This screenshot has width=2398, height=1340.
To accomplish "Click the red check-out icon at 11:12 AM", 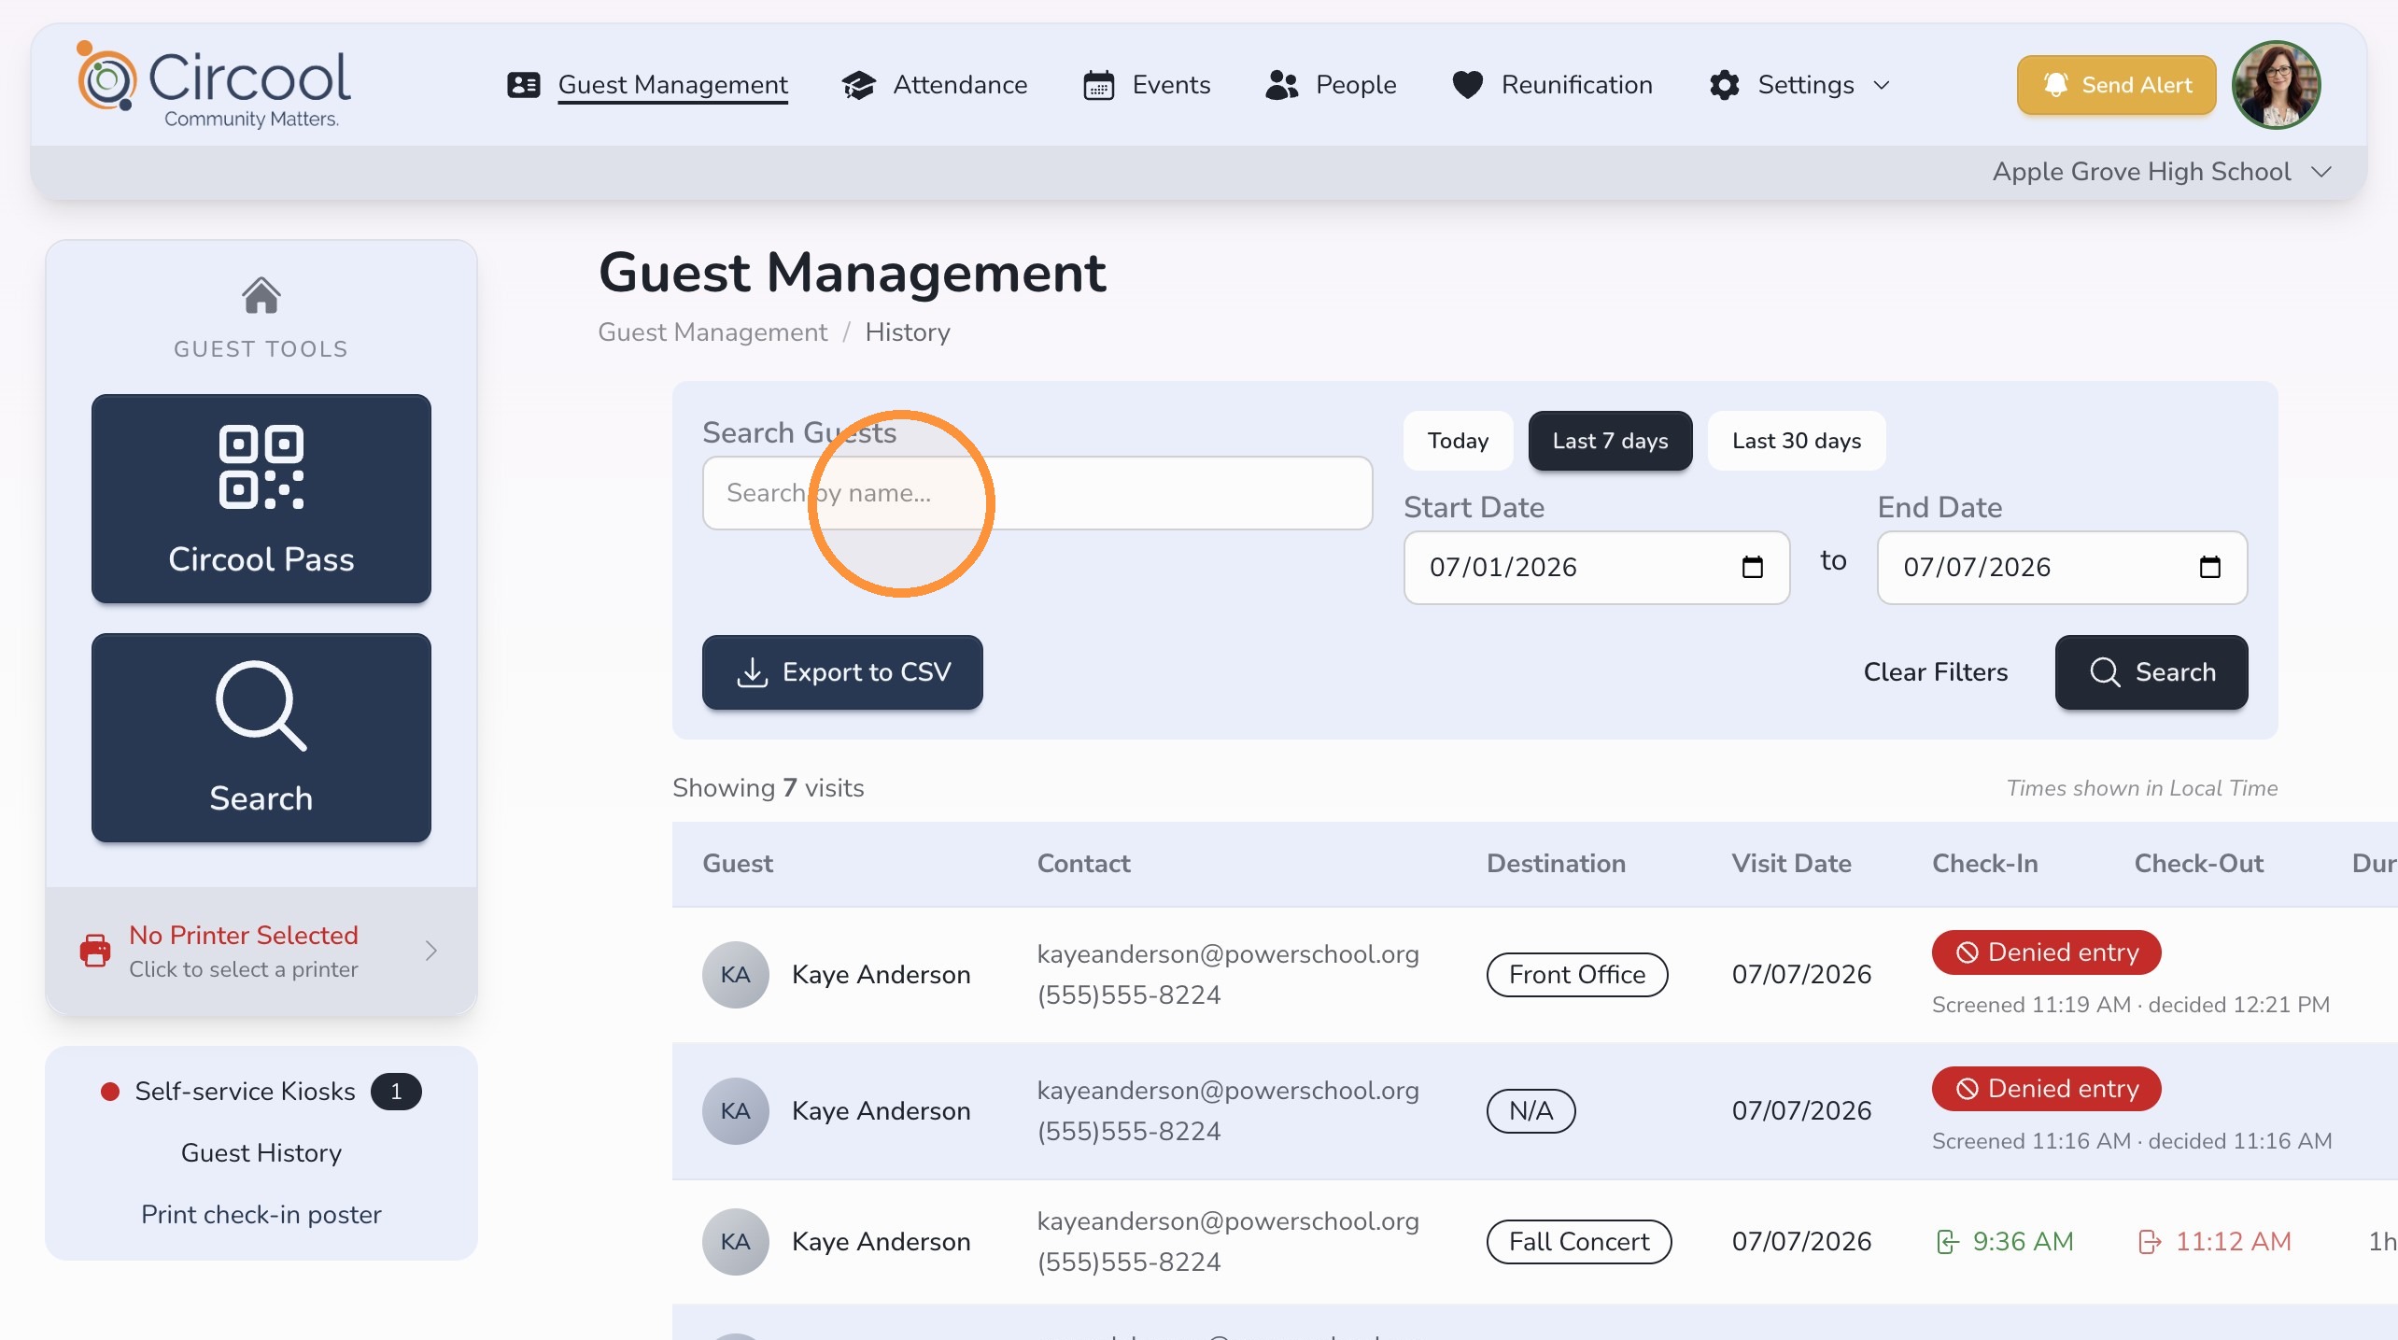I will tap(2150, 1241).
